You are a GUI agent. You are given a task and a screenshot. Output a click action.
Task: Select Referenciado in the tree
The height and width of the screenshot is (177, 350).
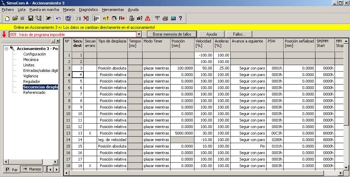coord(34,92)
